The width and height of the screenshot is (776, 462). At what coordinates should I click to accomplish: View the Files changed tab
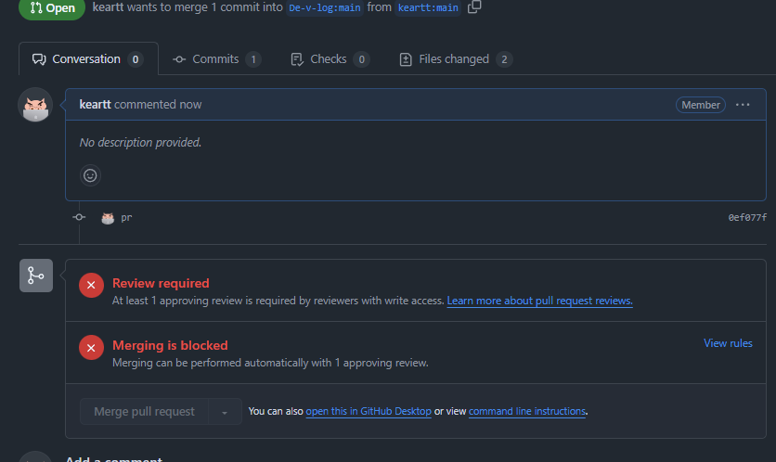pos(456,59)
